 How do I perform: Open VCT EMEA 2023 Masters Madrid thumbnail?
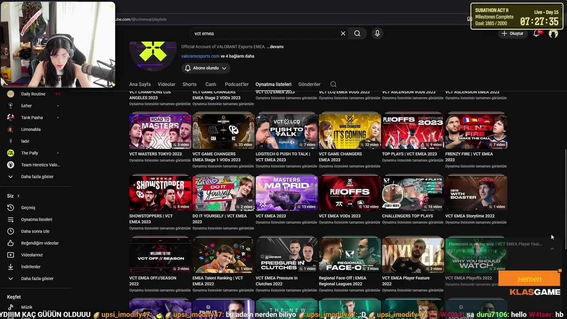pyautogui.click(x=287, y=193)
